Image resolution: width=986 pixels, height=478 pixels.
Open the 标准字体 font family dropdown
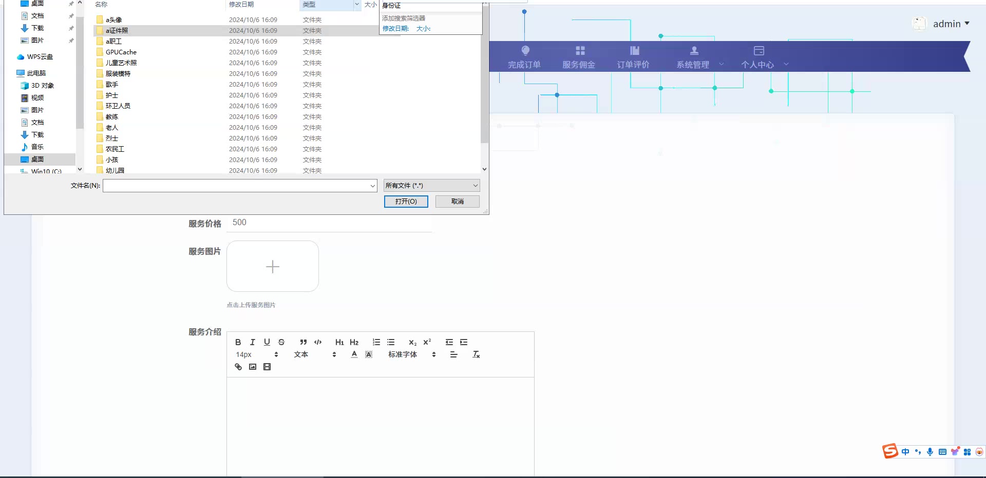click(x=412, y=354)
